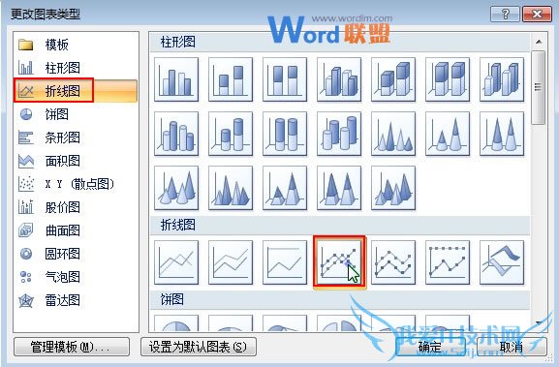559x367 pixels.
Task: Close the 更改图表类型 dialog
Action: pos(537,15)
